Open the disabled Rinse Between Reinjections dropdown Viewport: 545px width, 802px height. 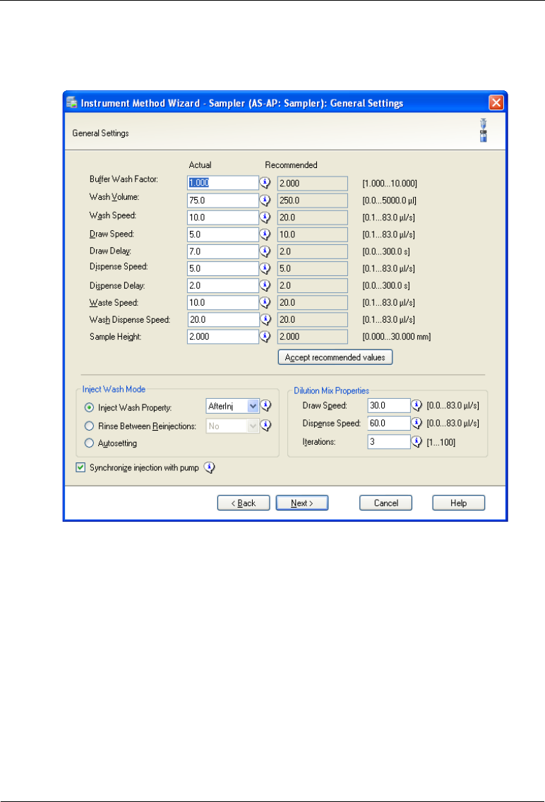(x=253, y=426)
